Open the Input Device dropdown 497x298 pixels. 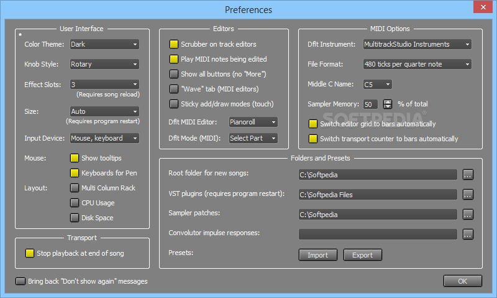coord(104,138)
